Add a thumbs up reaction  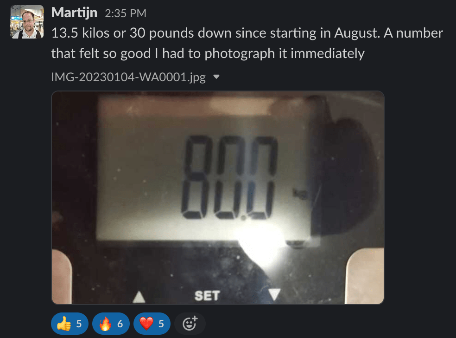pos(70,324)
